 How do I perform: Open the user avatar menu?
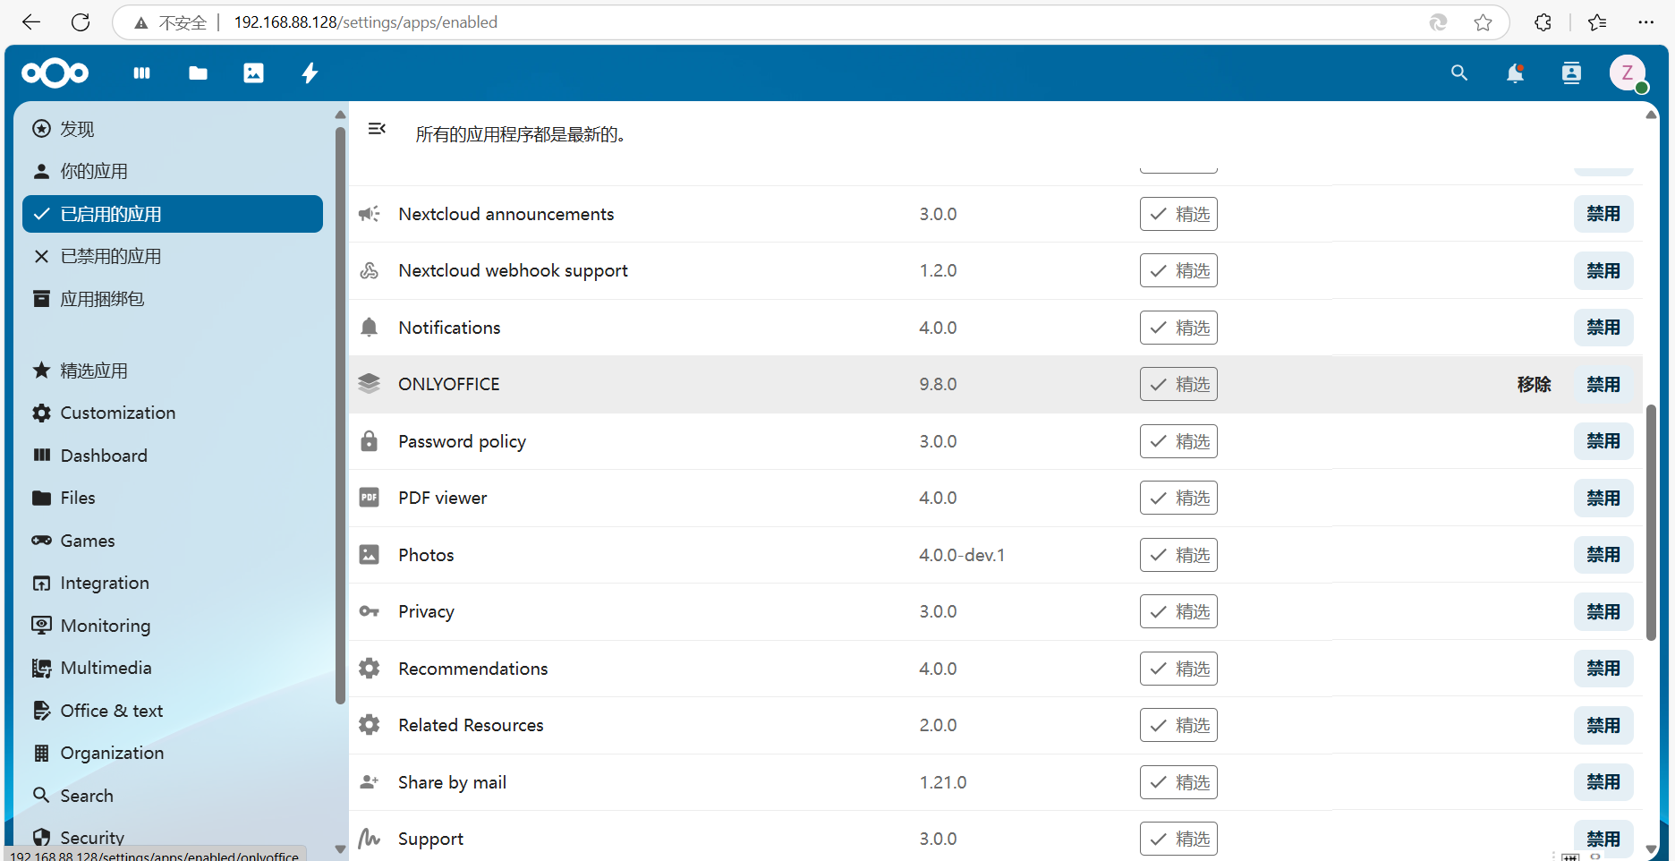pyautogui.click(x=1628, y=73)
